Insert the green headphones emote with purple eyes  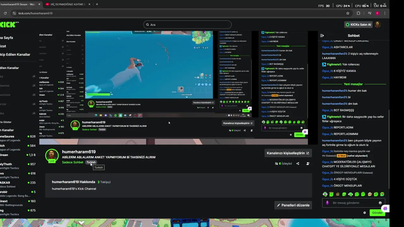coord(325,194)
